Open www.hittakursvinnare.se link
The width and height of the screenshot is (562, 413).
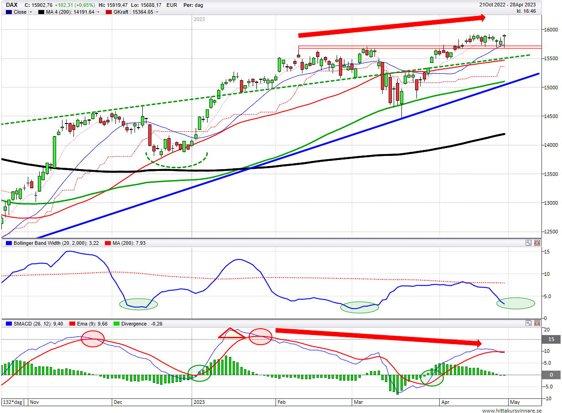pyautogui.click(x=512, y=410)
